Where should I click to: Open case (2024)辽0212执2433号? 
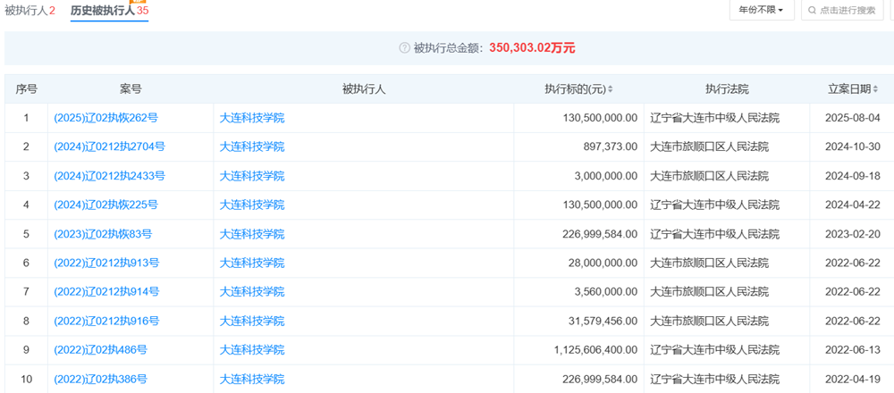[109, 176]
